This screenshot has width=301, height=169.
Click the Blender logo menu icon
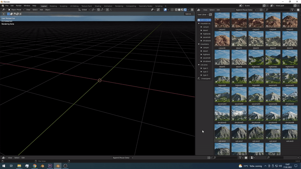coord(3,6)
